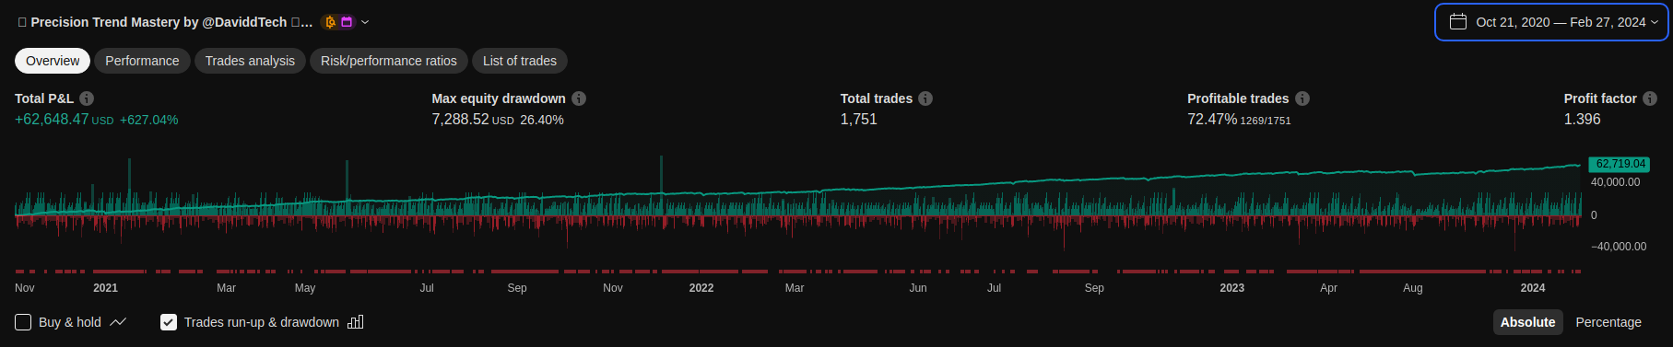Open the Oct 21, 2020 date range picker
Image resolution: width=1673 pixels, height=347 pixels.
tap(1551, 22)
